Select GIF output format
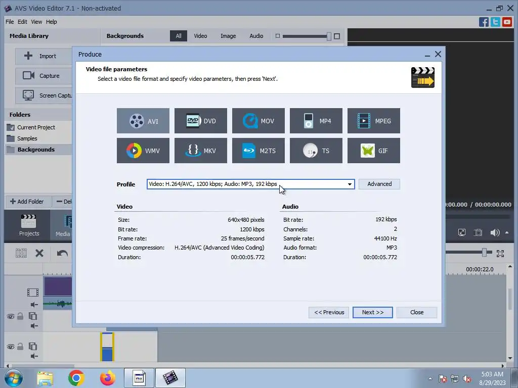Image resolution: width=518 pixels, height=388 pixels. point(374,151)
